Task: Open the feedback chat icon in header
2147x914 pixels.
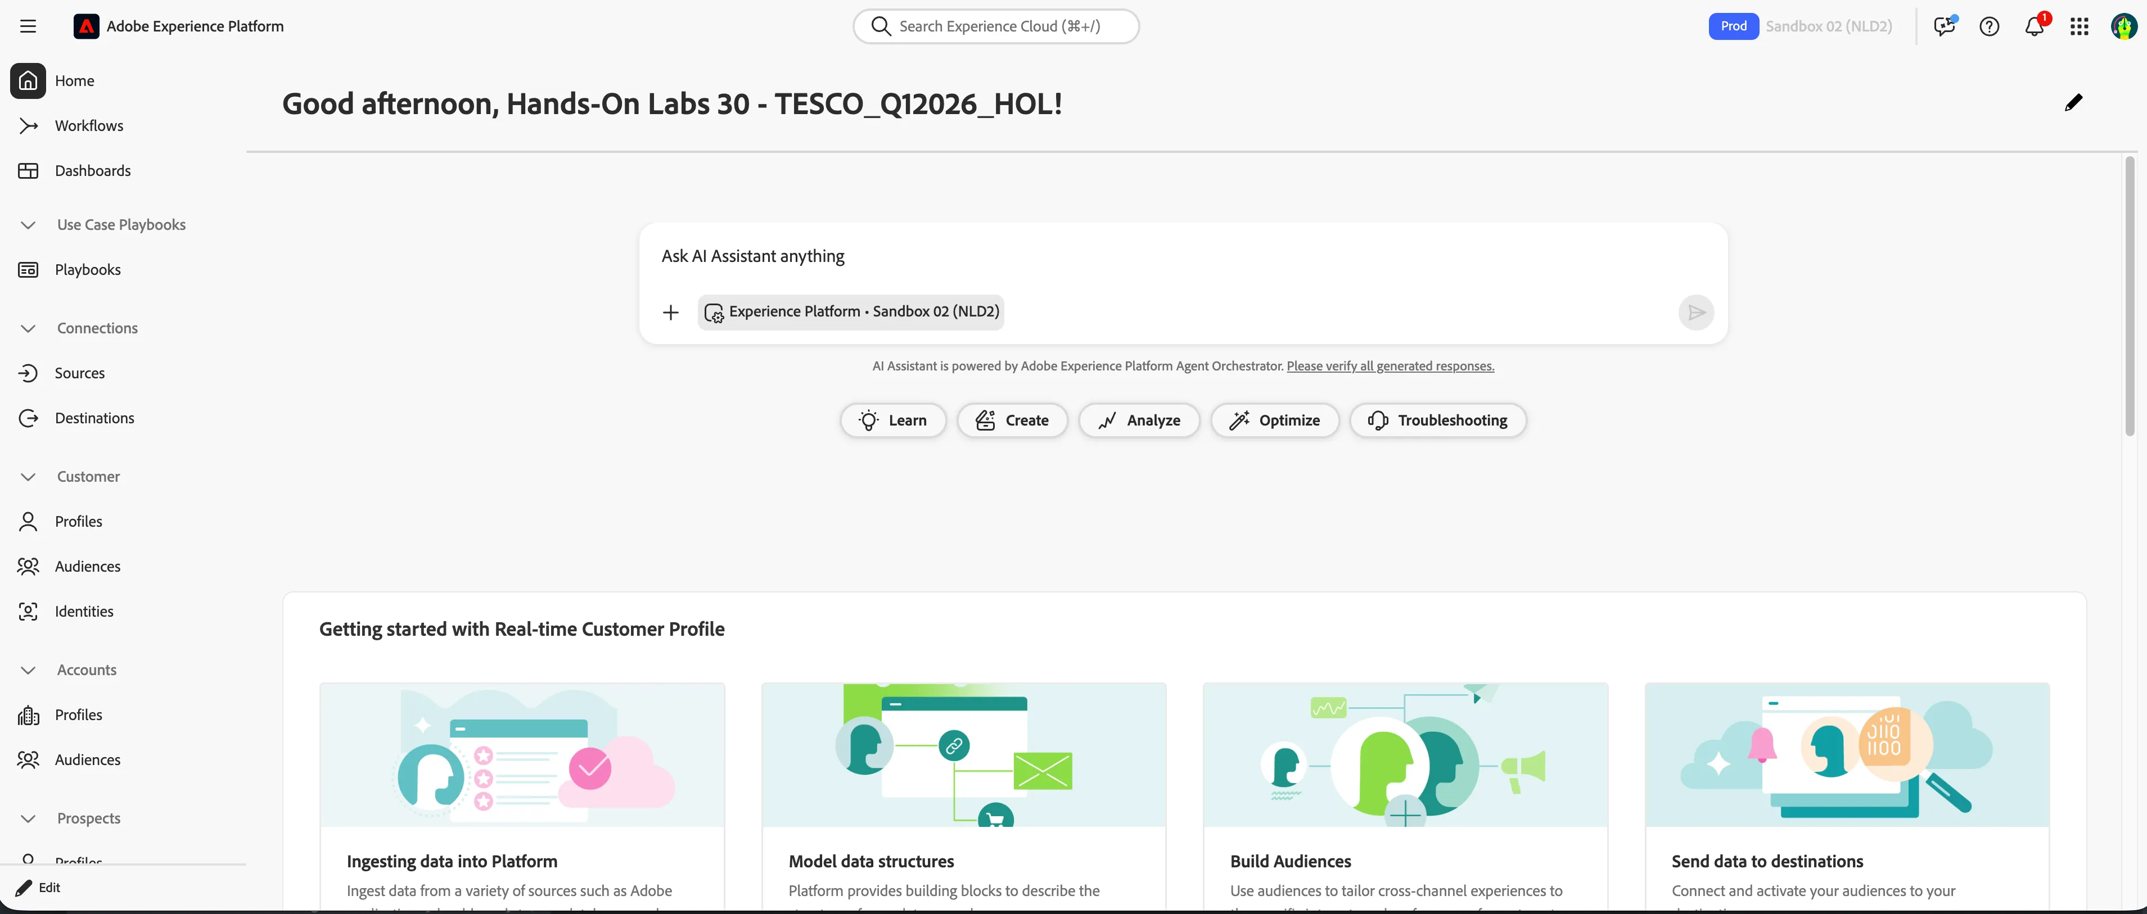Action: point(1945,26)
